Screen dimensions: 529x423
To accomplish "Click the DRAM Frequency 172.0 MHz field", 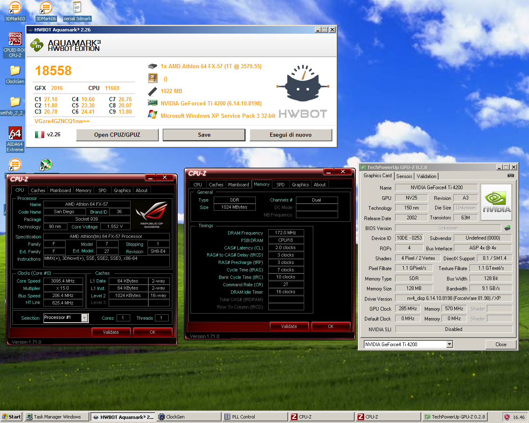I will 286,233.
